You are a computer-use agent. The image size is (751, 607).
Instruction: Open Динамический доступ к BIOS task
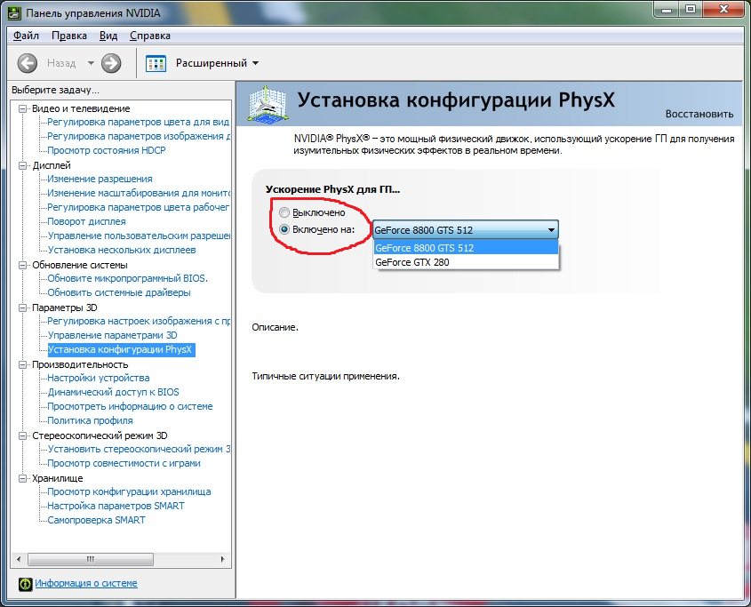(x=113, y=392)
